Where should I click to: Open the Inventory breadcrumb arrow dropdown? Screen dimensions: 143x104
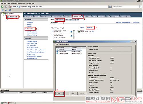point(28,7)
